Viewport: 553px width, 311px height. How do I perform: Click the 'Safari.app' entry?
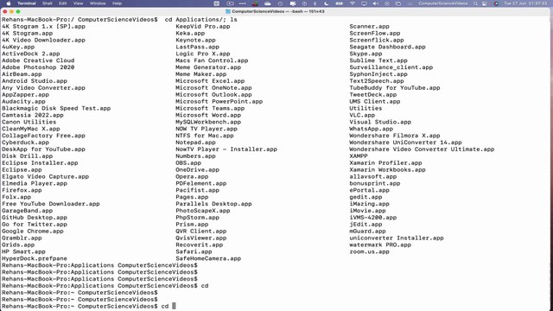click(x=194, y=251)
